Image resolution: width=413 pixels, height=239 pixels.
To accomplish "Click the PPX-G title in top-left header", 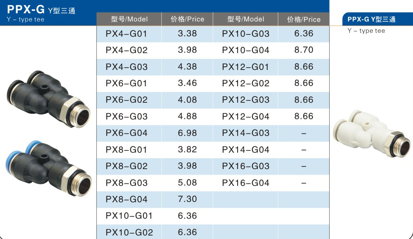I will (x=26, y=9).
